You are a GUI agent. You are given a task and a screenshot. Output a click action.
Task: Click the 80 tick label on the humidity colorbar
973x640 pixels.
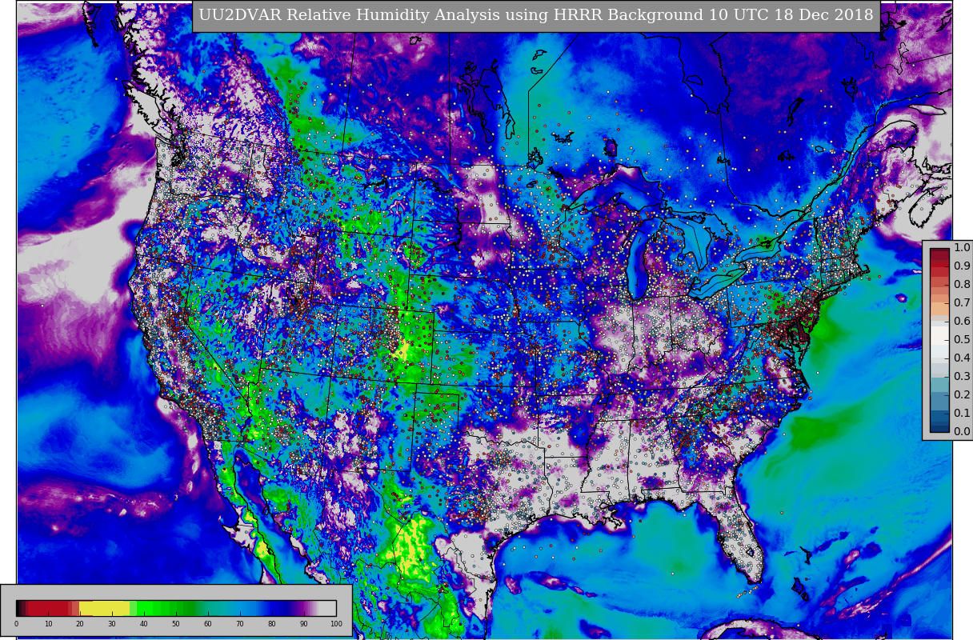point(272,623)
